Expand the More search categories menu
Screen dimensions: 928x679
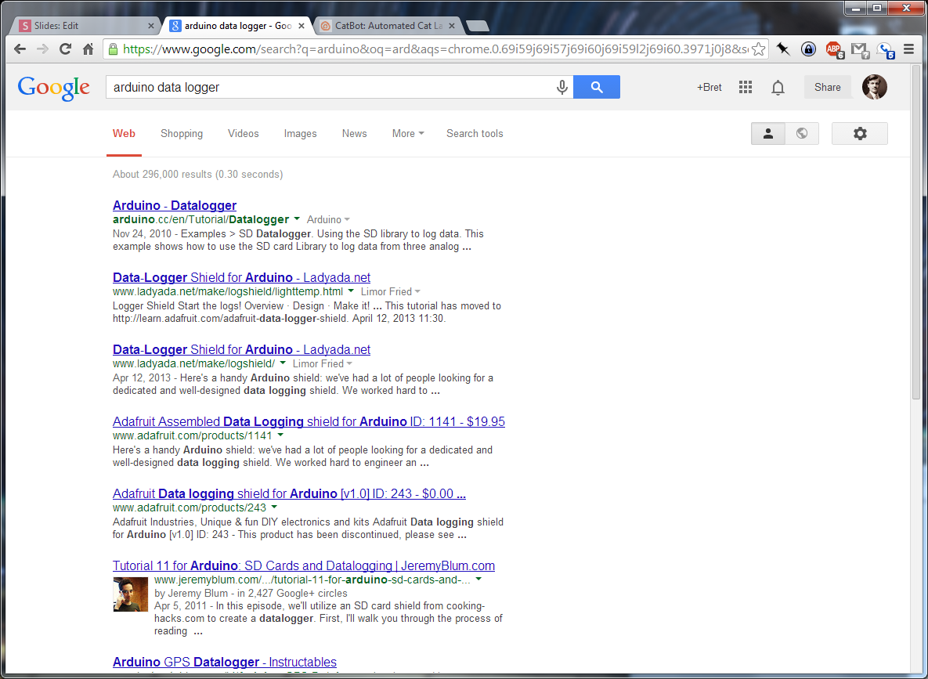coord(408,134)
